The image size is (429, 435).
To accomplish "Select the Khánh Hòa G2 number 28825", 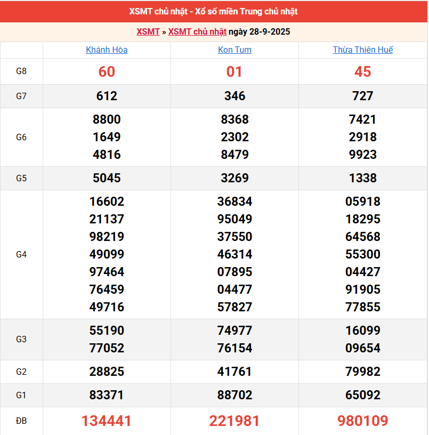I will point(107,372).
